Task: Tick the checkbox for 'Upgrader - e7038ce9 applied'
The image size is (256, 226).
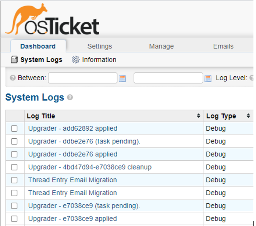Action: (14, 219)
